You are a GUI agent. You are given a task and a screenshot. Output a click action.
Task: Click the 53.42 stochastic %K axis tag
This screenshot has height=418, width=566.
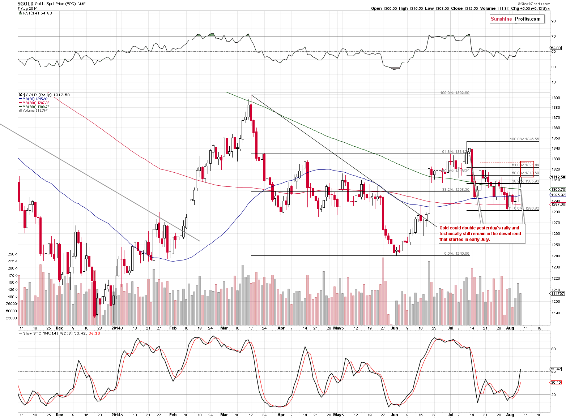556,369
